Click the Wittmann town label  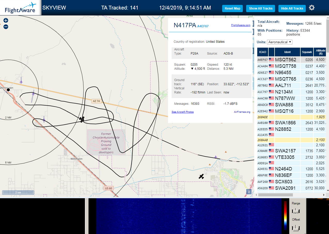coord(76,159)
